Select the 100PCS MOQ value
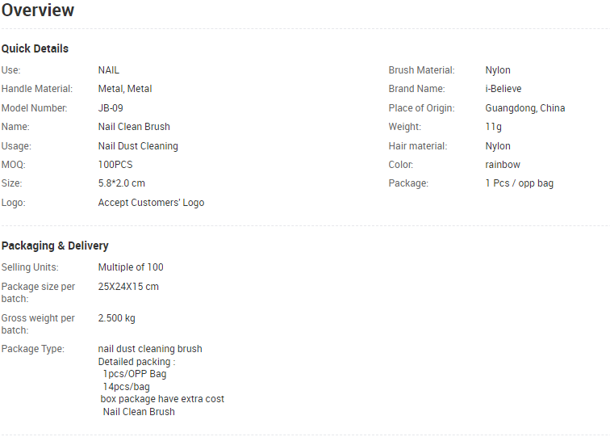Screen dimensions: 610x441 click(x=115, y=165)
